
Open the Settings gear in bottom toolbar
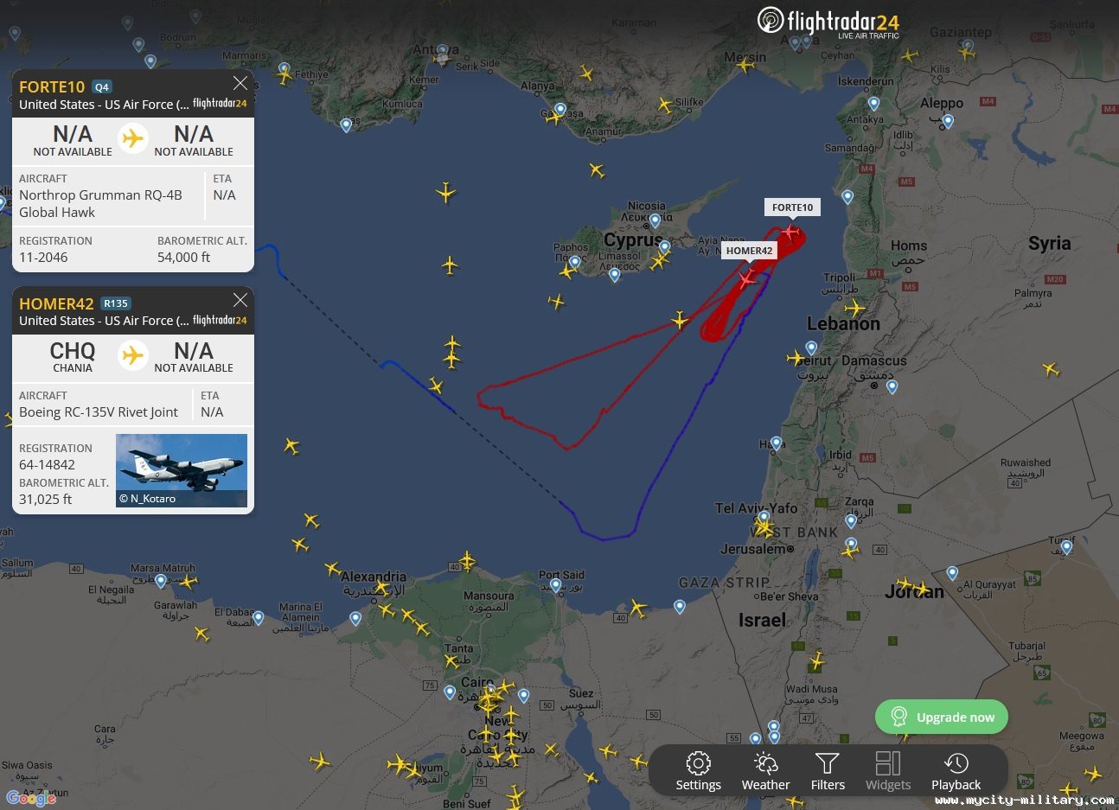698,771
